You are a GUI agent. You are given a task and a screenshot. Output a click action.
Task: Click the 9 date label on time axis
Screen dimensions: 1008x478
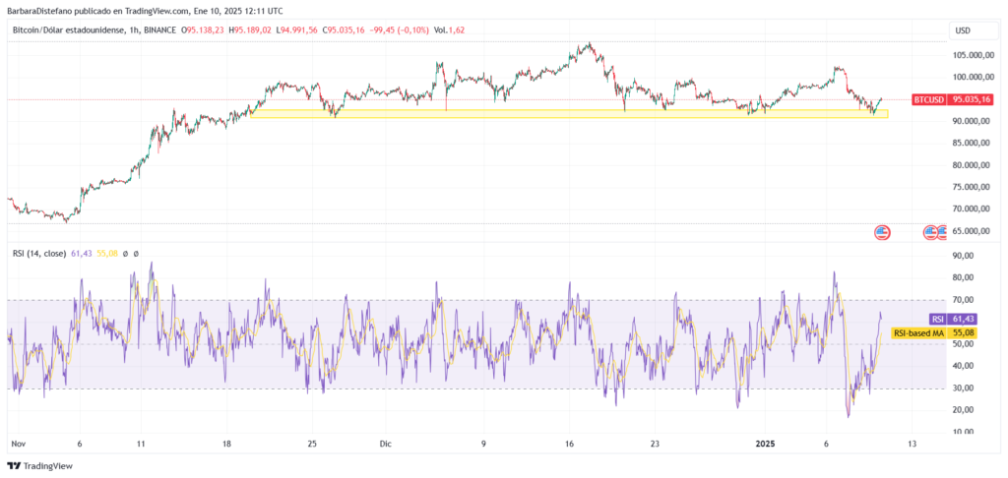click(x=483, y=444)
